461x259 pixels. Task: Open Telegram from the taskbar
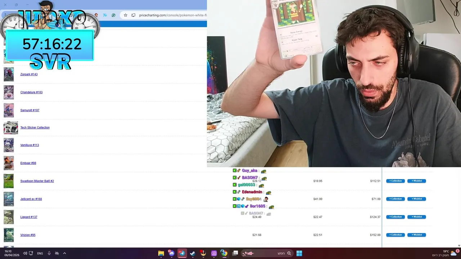click(x=182, y=253)
